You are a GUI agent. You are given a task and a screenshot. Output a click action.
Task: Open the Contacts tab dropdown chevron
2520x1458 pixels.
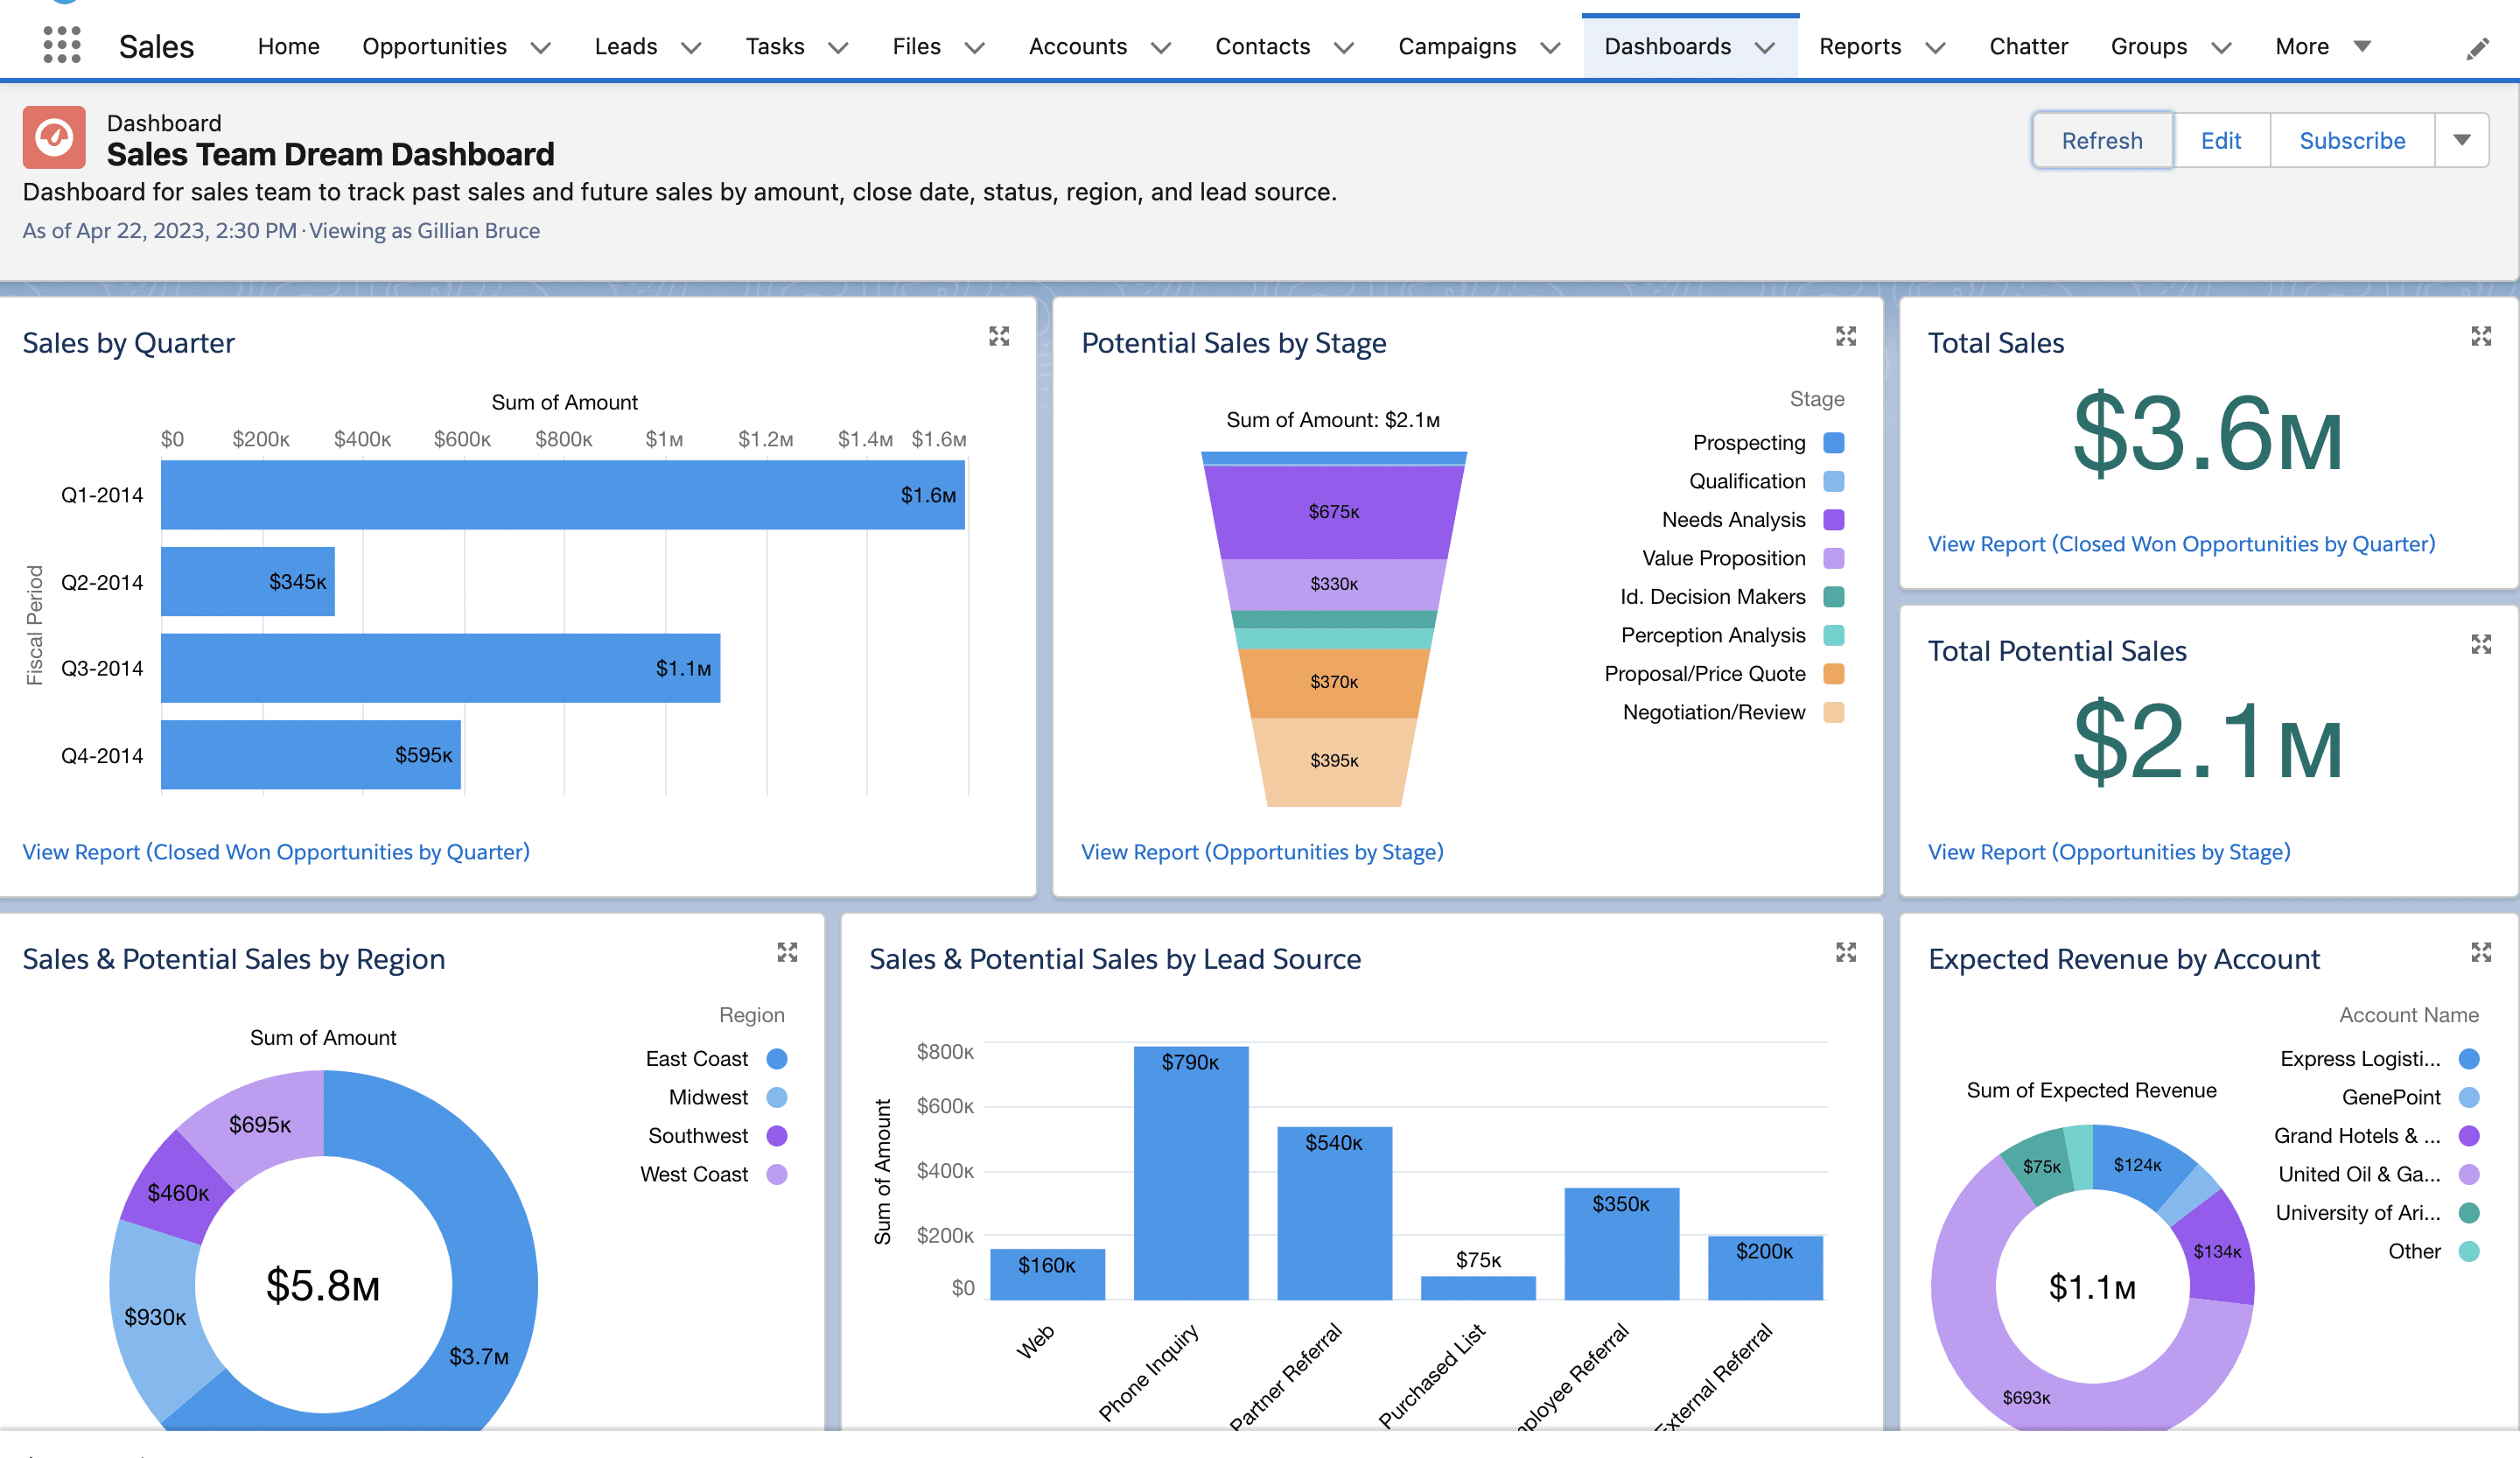1344,47
